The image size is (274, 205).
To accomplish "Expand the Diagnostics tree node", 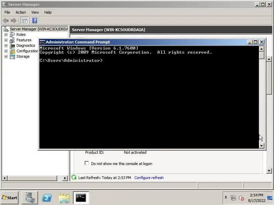I will [6, 46].
